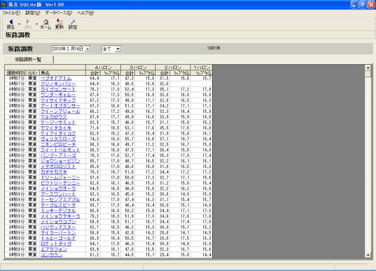
Task: Open the horse link マルカゼウス
Action: point(53,117)
